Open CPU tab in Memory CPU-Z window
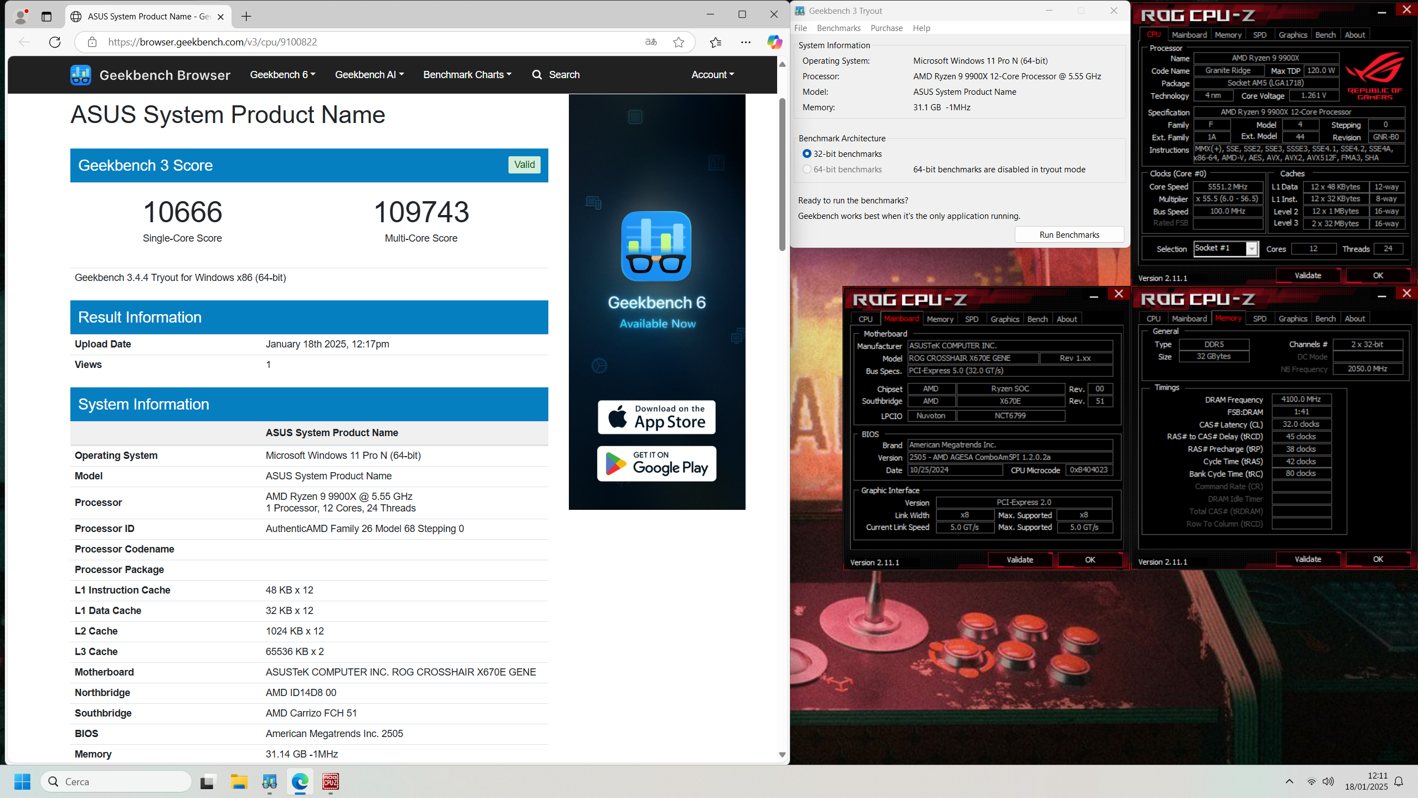The image size is (1418, 798). click(x=1153, y=319)
